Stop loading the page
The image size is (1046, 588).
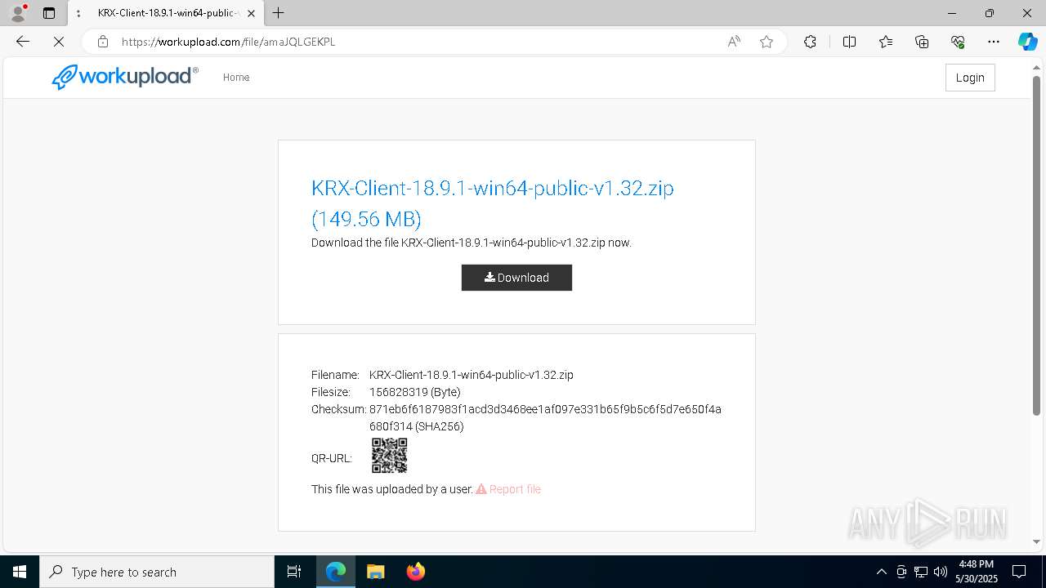pos(59,42)
